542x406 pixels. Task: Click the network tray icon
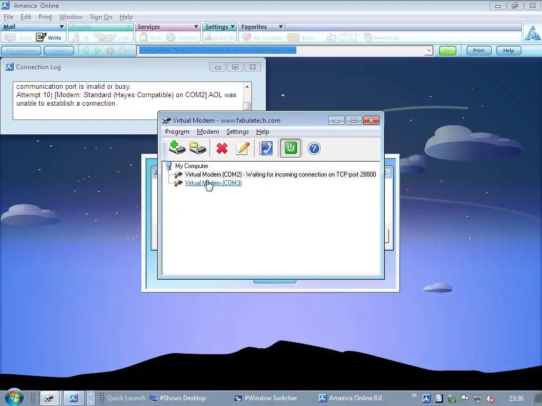(477, 399)
